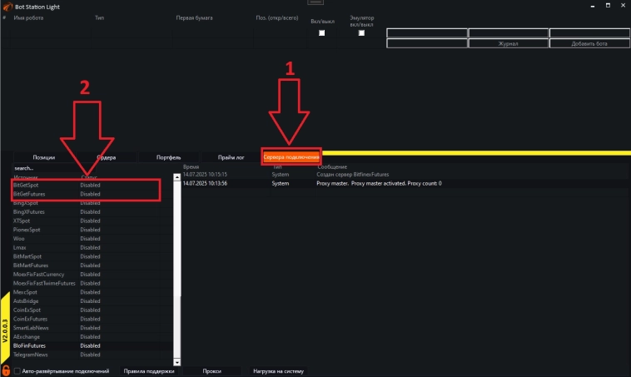
Task: Toggle the Эмулятор вкл/выкл checkbox
Action: click(x=361, y=32)
